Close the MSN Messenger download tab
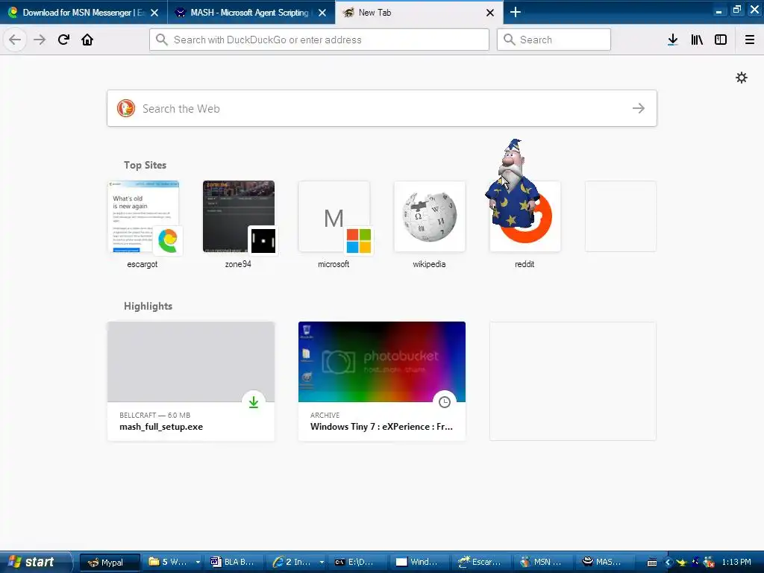 point(154,13)
